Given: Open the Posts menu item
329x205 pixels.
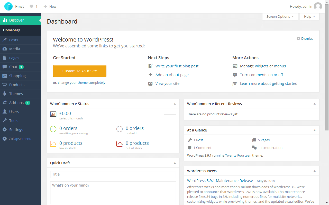Looking at the screenshot, I should (14, 40).
